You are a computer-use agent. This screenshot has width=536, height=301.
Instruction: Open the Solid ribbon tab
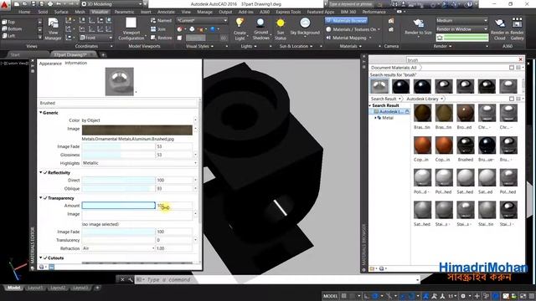point(43,12)
